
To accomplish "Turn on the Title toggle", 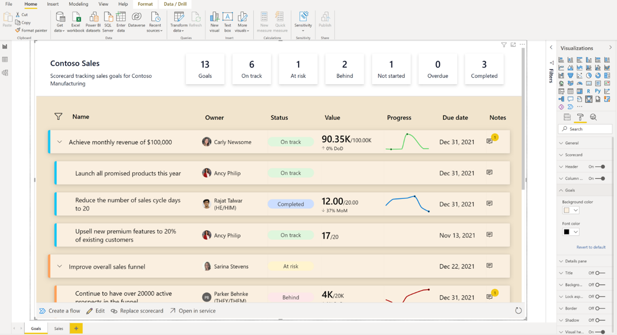I will [x=600, y=273].
